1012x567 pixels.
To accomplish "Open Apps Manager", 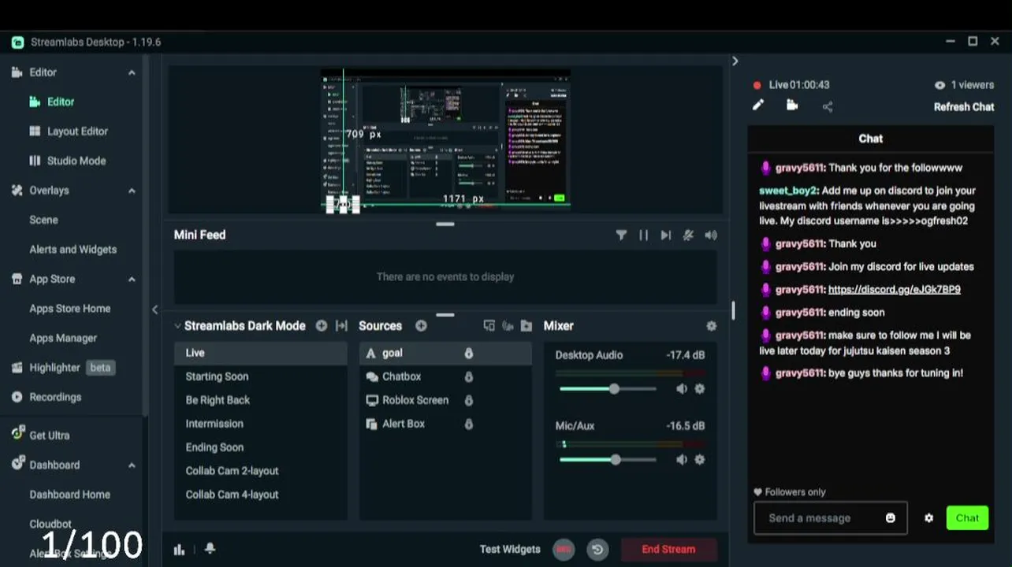I will (x=63, y=338).
